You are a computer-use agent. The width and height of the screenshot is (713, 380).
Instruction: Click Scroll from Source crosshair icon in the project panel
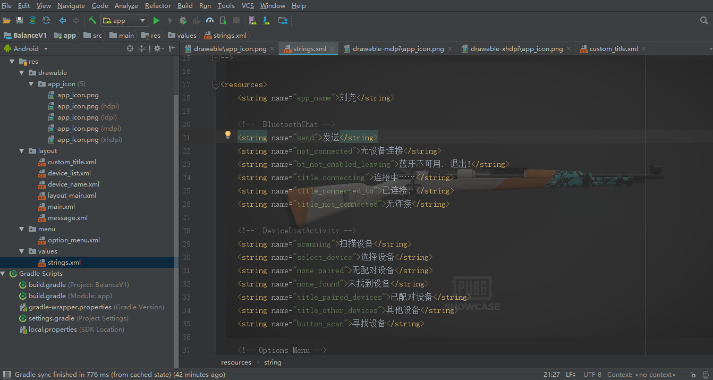130,48
